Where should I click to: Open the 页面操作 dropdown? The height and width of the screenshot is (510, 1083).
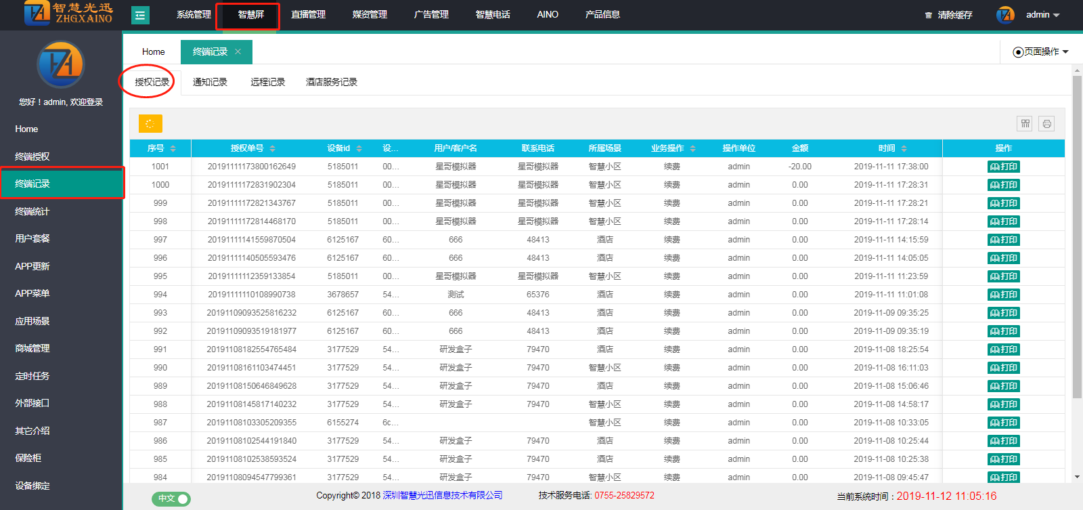1041,51
